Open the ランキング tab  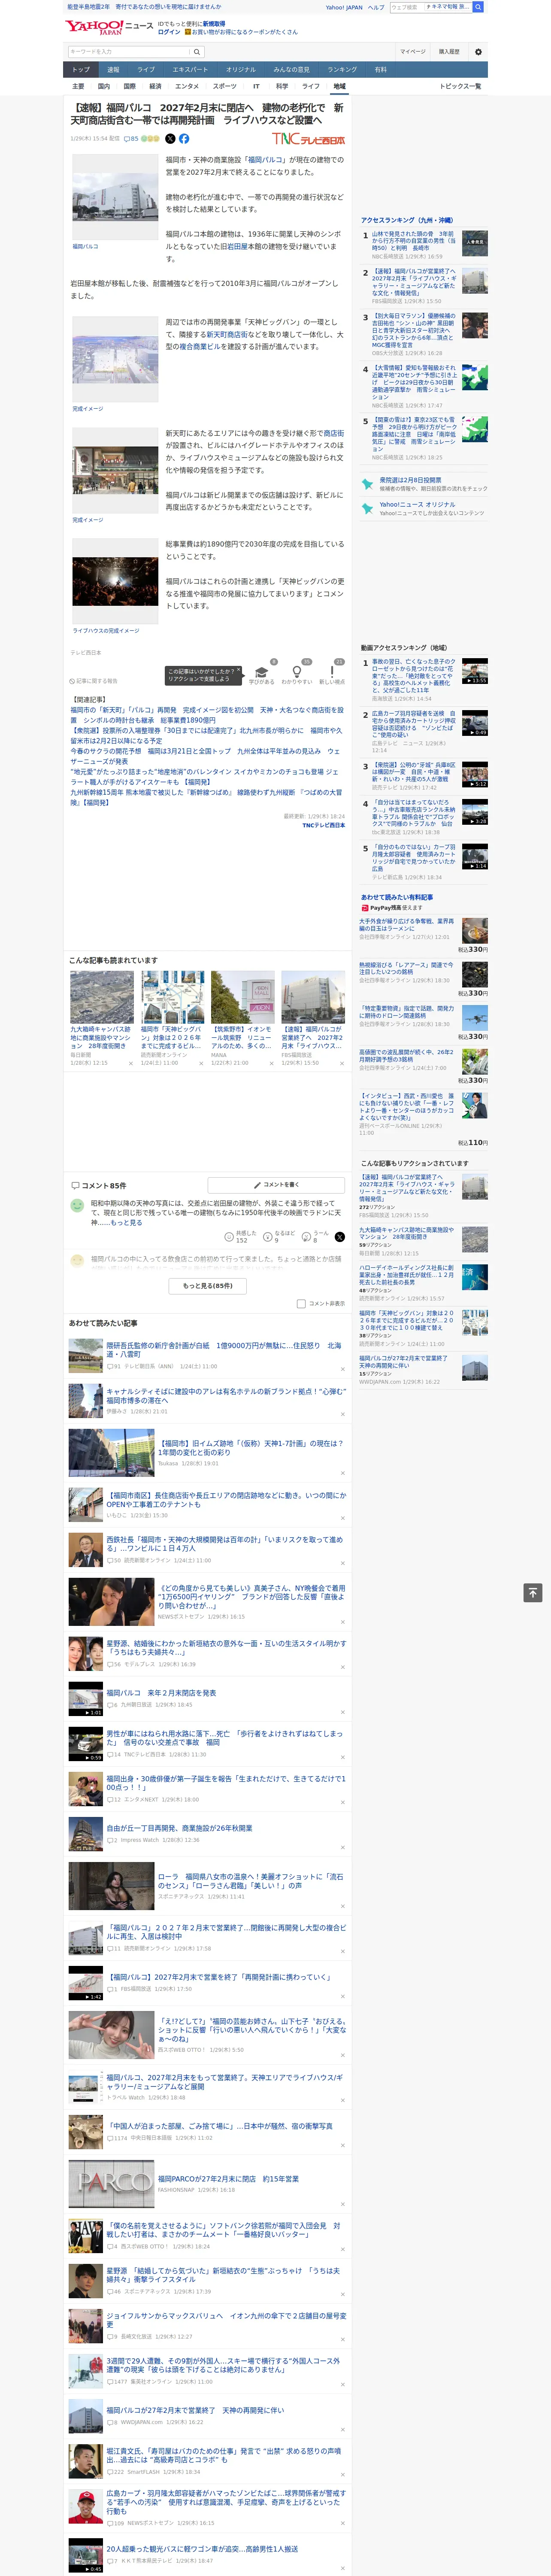[342, 70]
